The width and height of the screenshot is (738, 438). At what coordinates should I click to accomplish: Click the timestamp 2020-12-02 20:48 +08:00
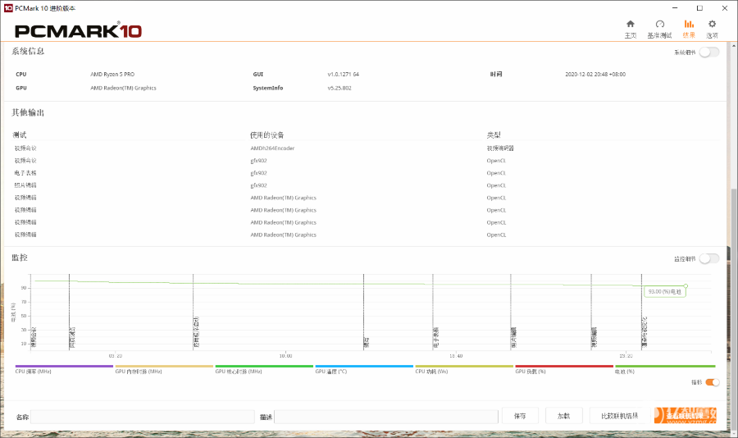tap(595, 75)
